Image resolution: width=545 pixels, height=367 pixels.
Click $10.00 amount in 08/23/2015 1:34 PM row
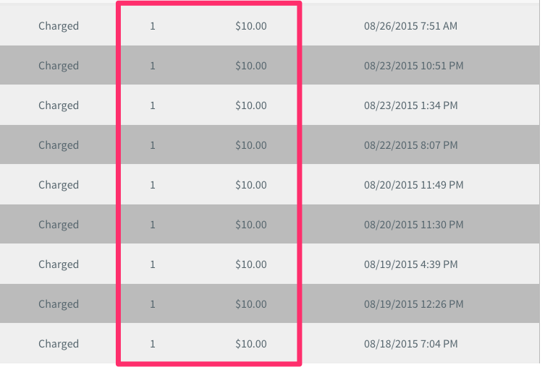251,105
